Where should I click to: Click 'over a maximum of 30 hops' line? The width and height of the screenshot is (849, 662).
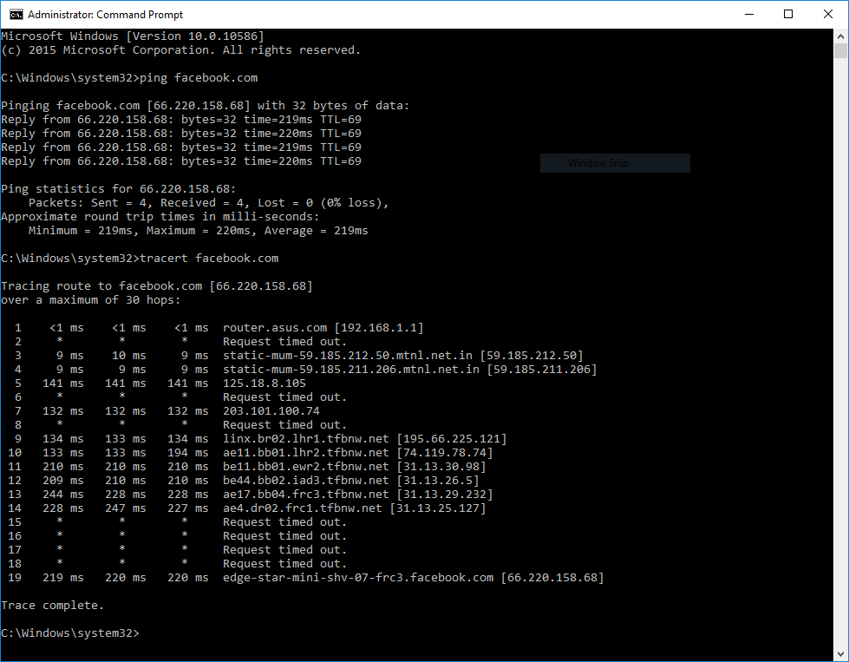[91, 300]
